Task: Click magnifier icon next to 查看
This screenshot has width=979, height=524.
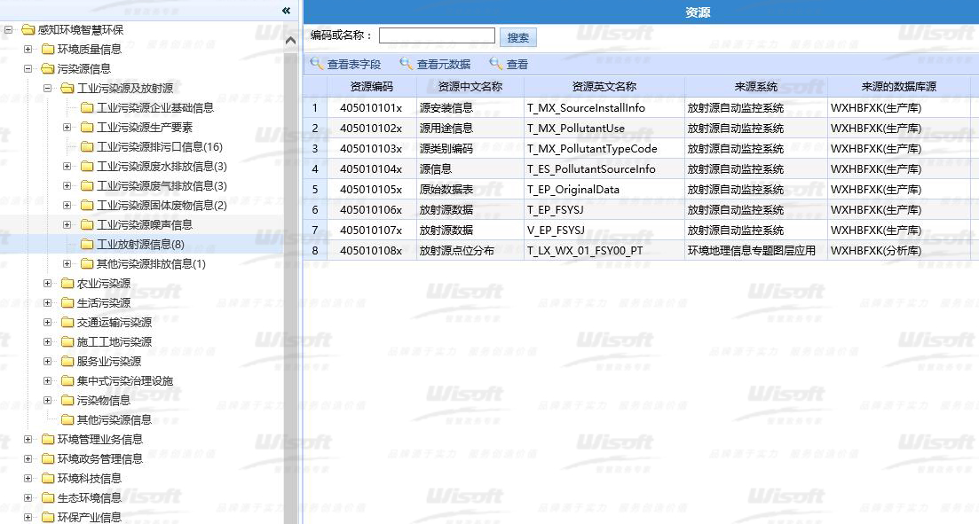Action: [496, 64]
